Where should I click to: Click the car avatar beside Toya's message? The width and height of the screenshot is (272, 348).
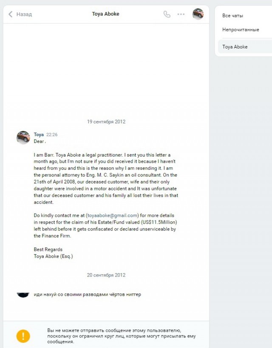pyautogui.click(x=23, y=137)
